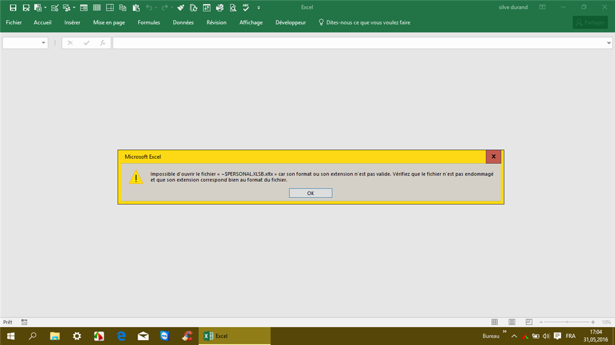The width and height of the screenshot is (615, 345).
Task: Open the Name Box dropdown arrow
Action: pos(43,43)
